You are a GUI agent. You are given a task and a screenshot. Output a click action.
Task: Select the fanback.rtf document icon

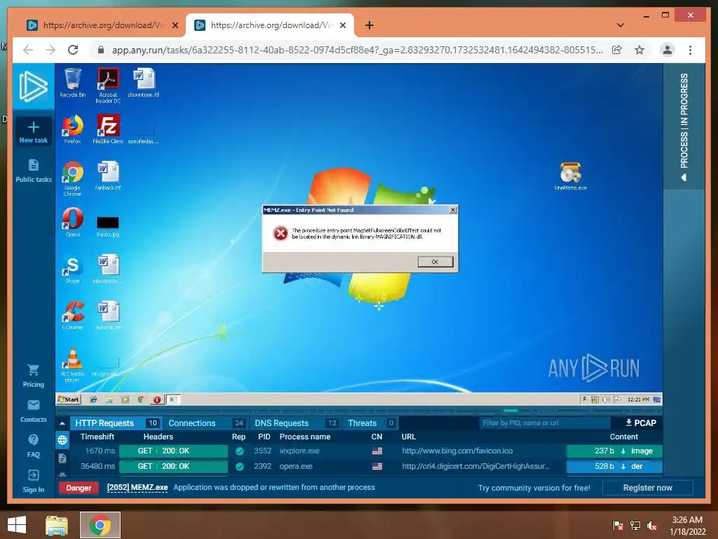tap(108, 175)
